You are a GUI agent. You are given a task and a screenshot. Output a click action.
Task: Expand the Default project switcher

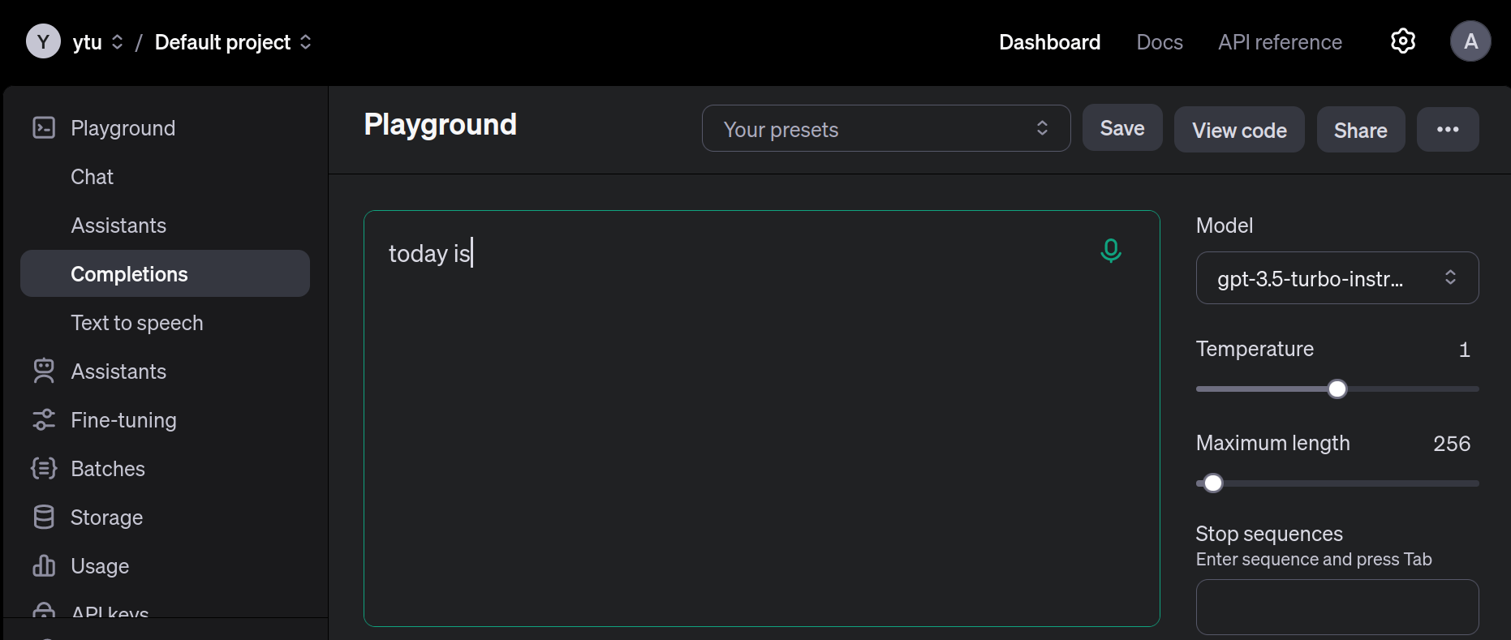pos(233,42)
